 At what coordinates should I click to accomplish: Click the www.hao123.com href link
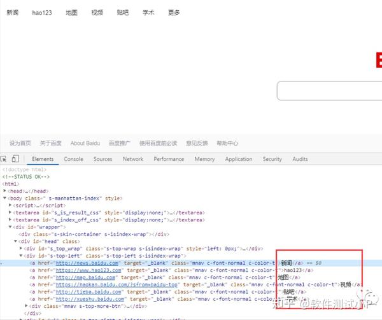[88, 270]
